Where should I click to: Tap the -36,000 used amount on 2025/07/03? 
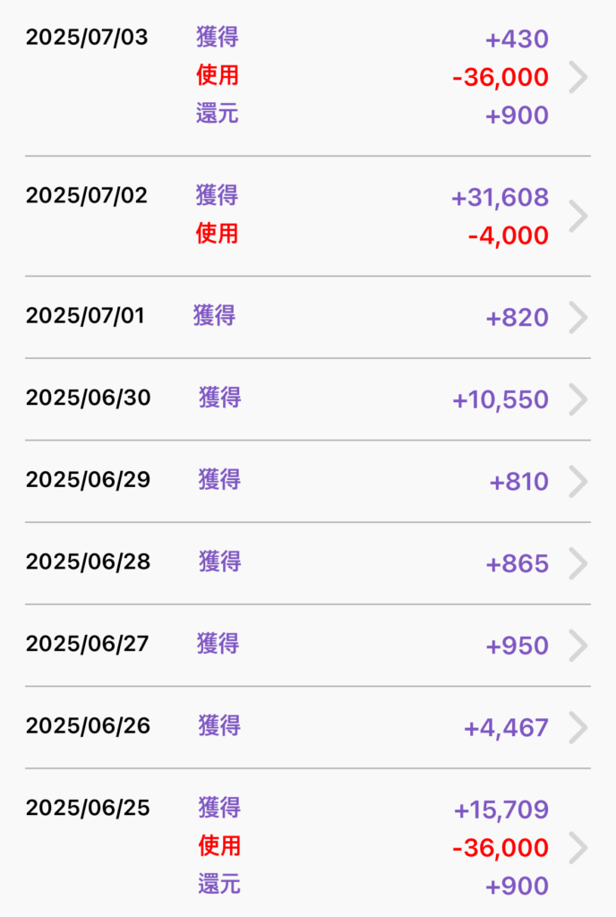[x=500, y=77]
